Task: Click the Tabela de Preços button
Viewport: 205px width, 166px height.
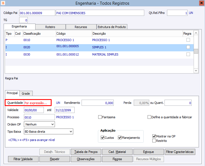Action: tap(86, 152)
